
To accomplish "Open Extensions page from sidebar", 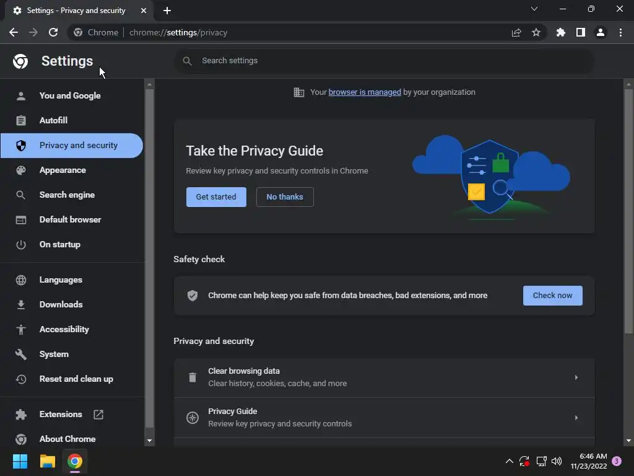I will point(72,414).
